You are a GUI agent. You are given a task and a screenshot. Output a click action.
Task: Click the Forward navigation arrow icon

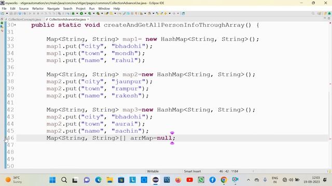point(174,13)
